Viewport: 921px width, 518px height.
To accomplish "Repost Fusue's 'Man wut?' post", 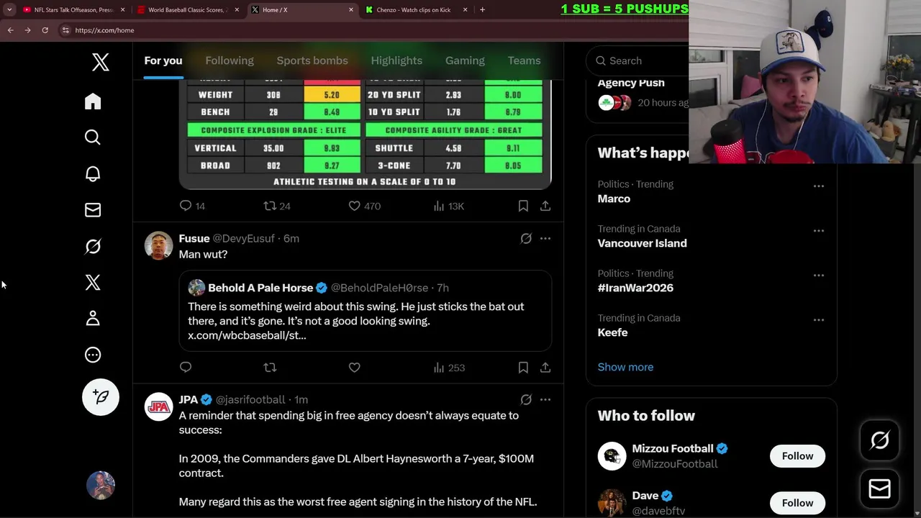I will coord(270,368).
